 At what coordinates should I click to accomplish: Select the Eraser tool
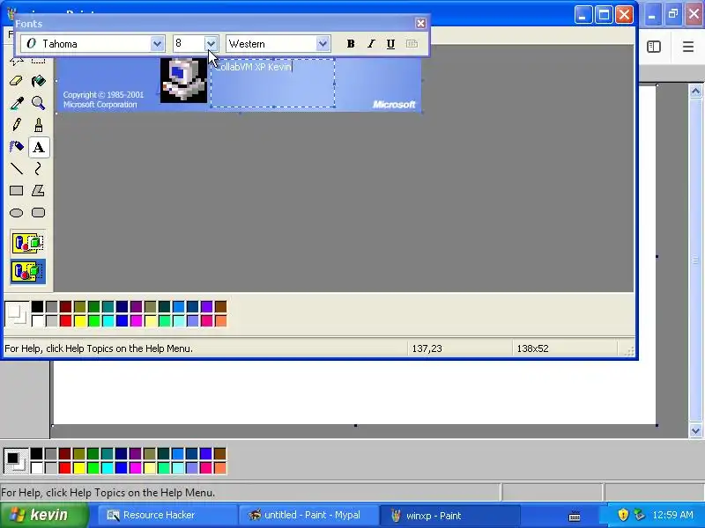coord(16,81)
